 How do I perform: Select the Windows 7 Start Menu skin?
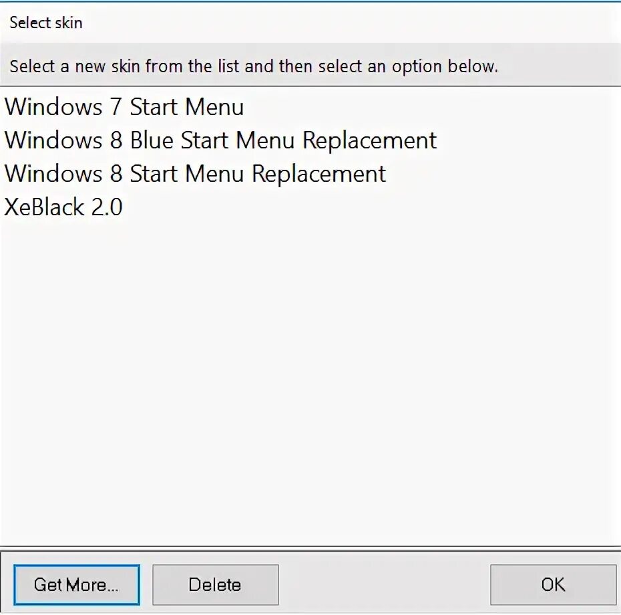click(x=124, y=107)
